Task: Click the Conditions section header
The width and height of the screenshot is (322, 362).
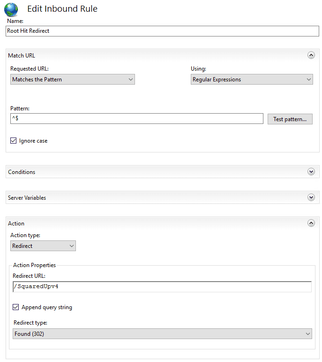Action: click(x=22, y=172)
